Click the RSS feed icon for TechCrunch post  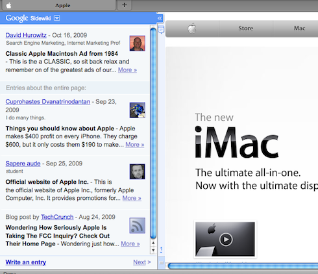138,225
